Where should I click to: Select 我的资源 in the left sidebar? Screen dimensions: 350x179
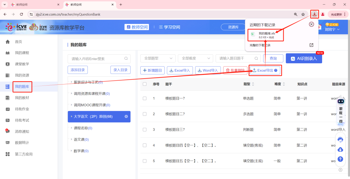[22, 75]
